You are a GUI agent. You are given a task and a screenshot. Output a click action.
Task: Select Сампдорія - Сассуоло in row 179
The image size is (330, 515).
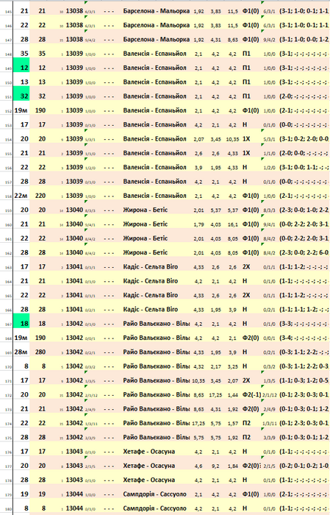tap(154, 494)
